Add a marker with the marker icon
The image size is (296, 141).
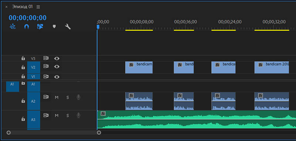[54, 27]
